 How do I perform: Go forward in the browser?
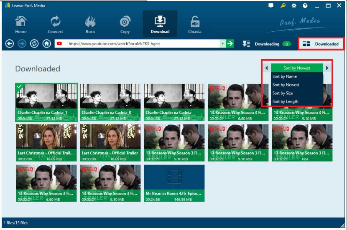pyautogui.click(x=22, y=43)
